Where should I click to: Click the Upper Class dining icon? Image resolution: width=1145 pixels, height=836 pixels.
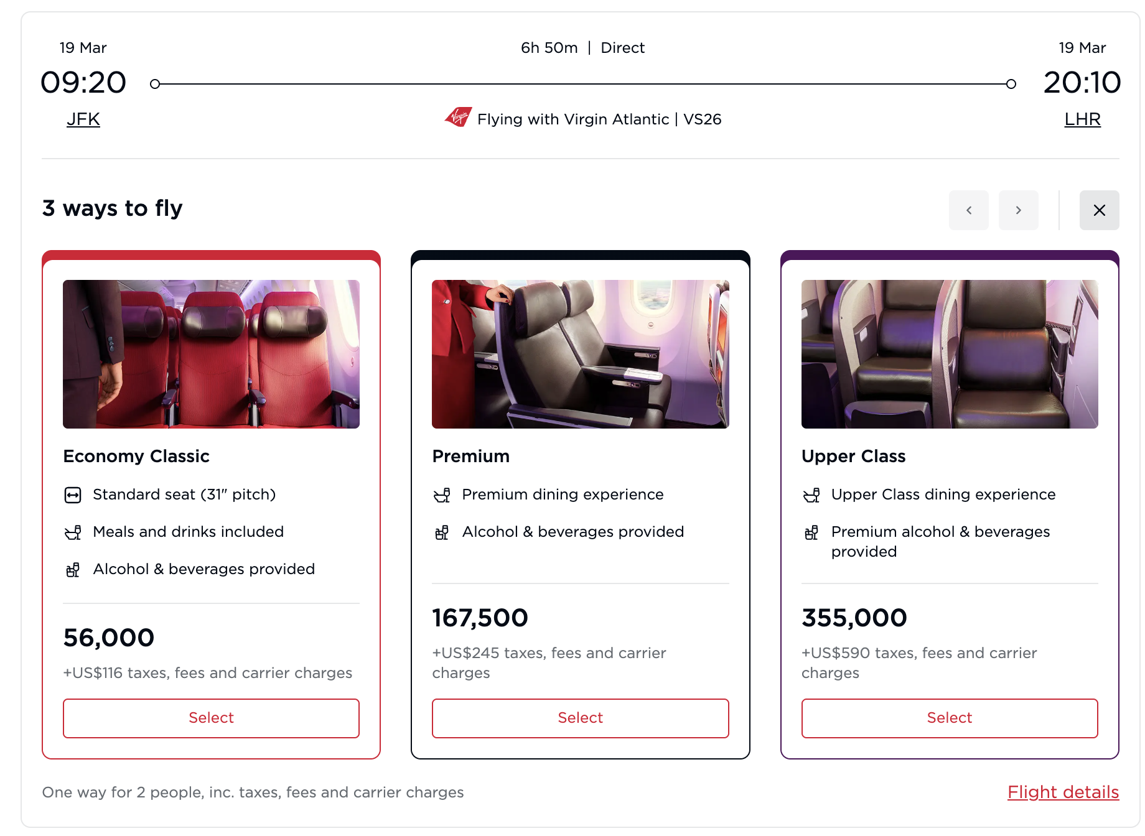click(x=811, y=495)
